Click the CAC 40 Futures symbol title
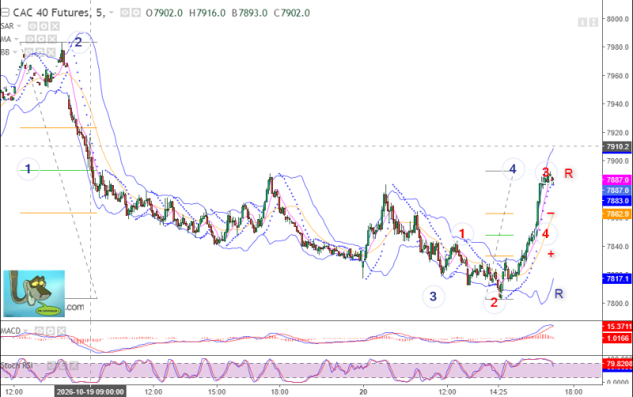Image resolution: width=633 pixels, height=397 pixels. click(x=51, y=13)
